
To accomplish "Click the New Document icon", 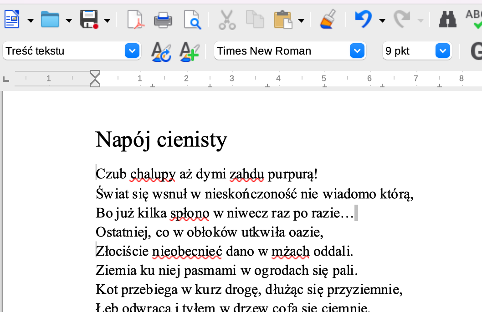I will tap(12, 20).
